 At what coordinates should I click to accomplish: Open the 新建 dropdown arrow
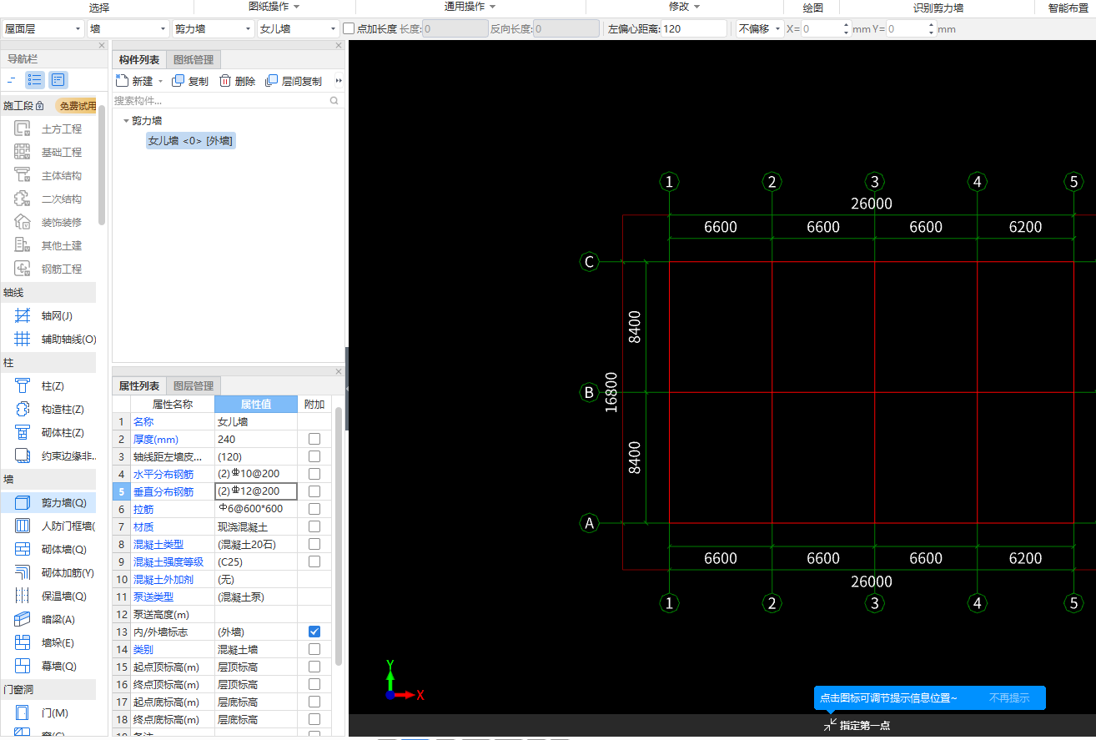point(161,82)
